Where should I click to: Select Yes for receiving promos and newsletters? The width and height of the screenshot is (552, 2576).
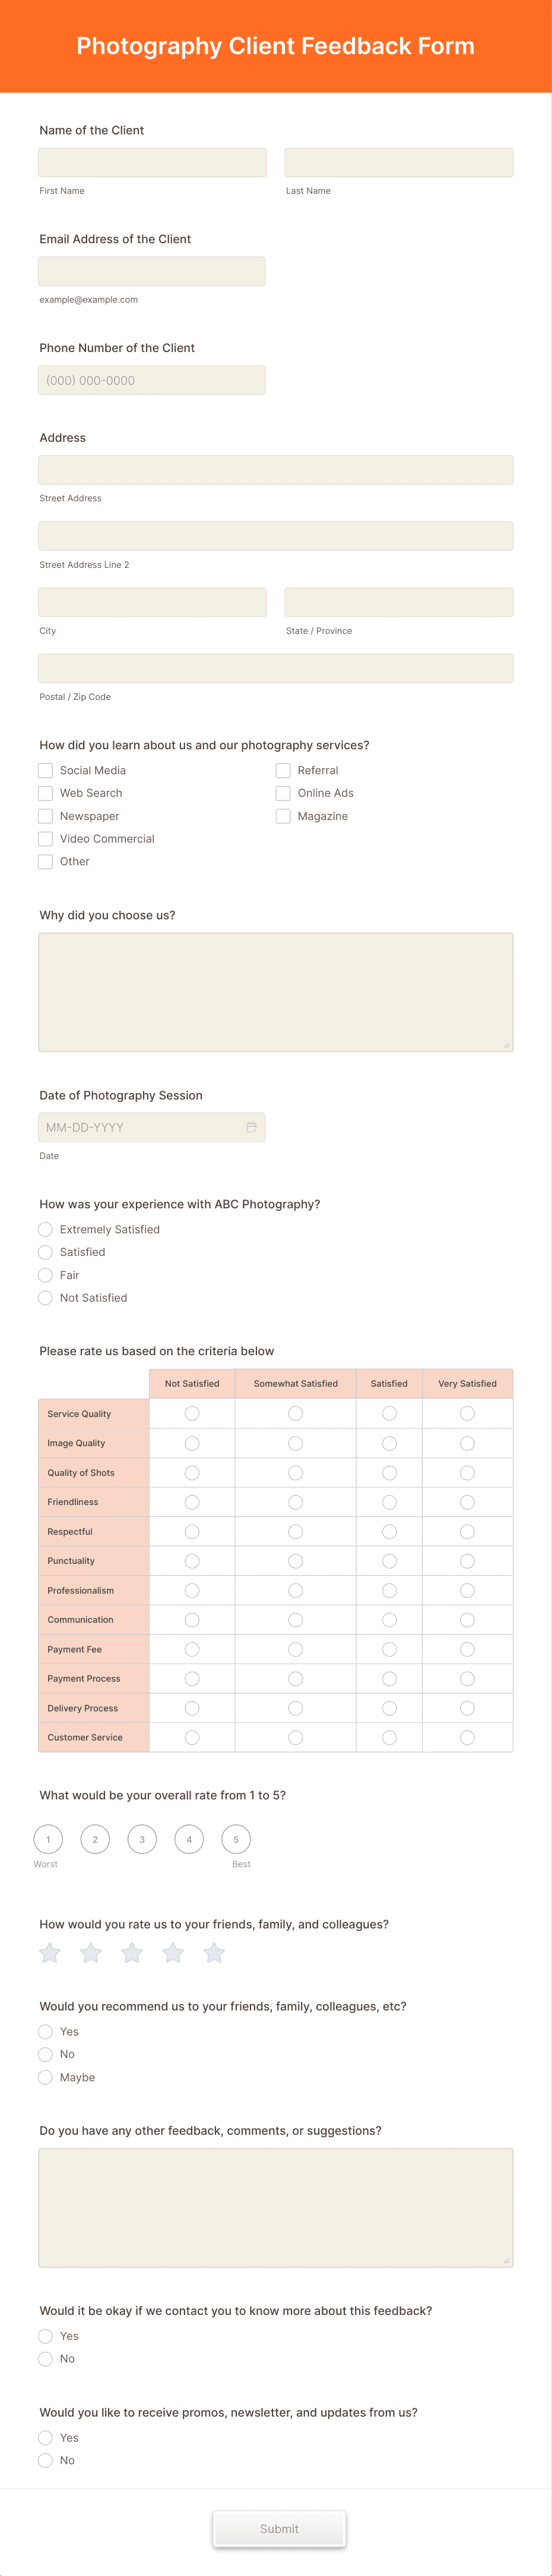(x=45, y=2437)
